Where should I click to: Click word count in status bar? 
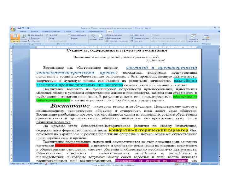click(x=35, y=164)
